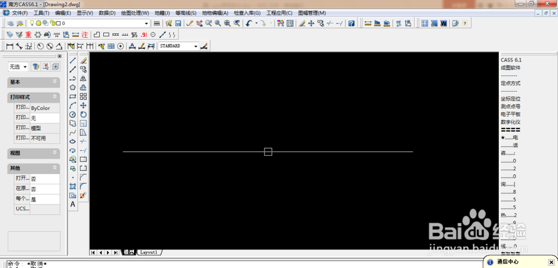Open the 地物编辑(A) menu
This screenshot has width=558, height=268.
coord(215,13)
